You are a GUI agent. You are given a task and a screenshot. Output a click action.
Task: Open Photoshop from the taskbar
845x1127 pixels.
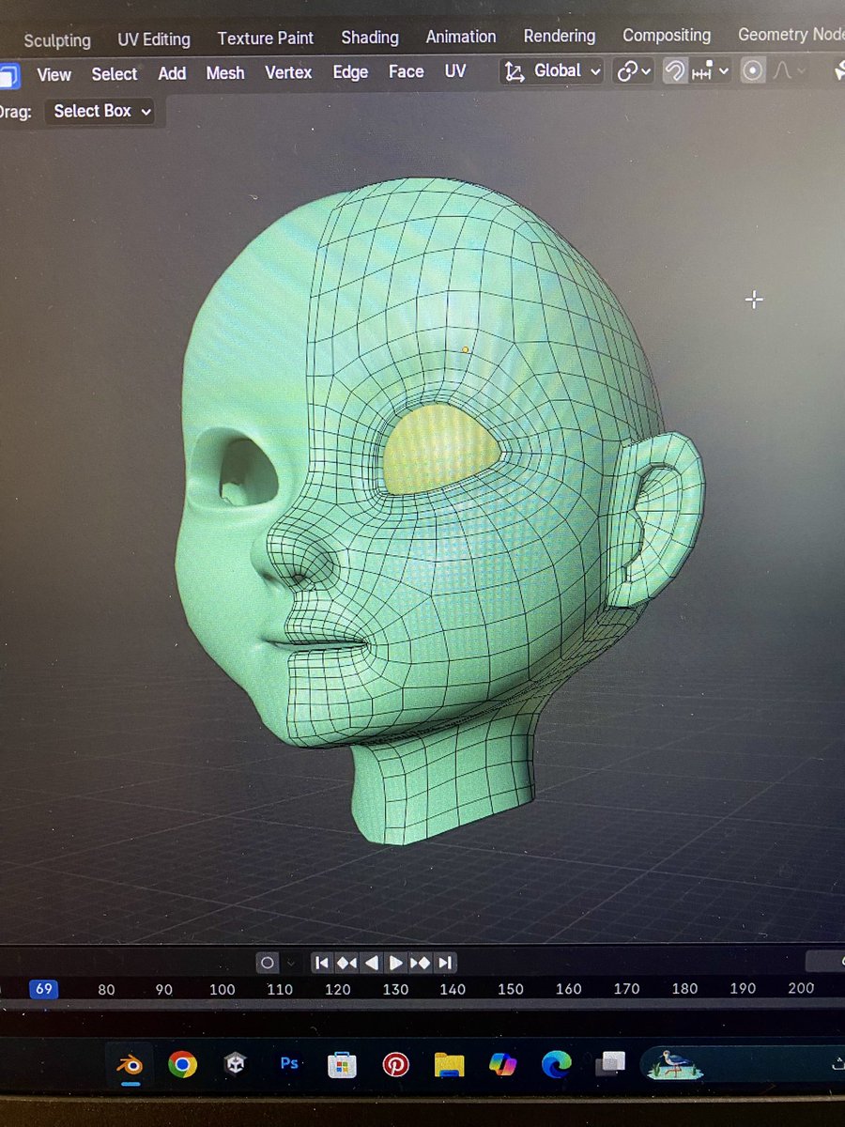(289, 1063)
